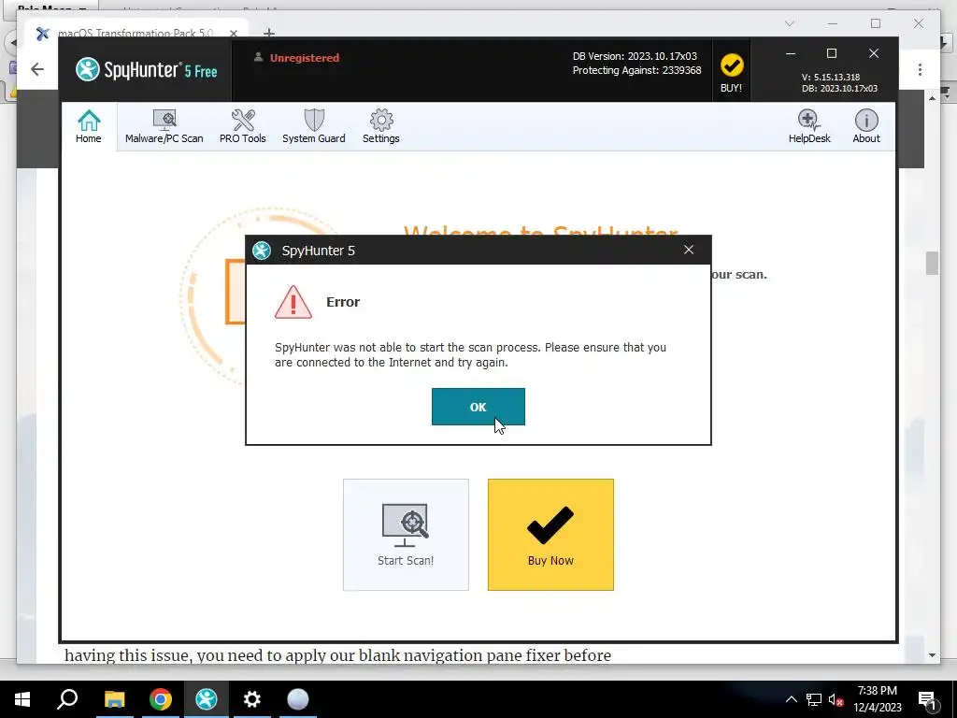Click the network status tray icon

click(x=814, y=699)
